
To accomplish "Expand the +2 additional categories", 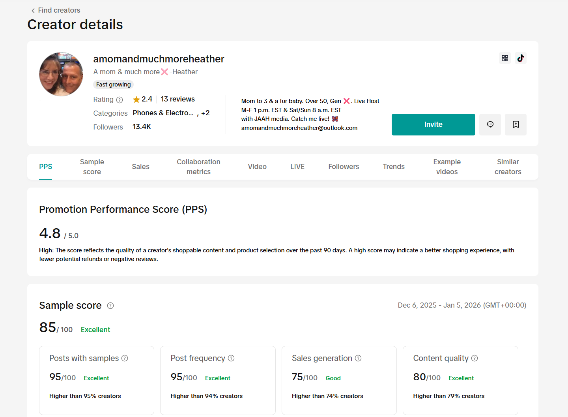I will point(205,113).
